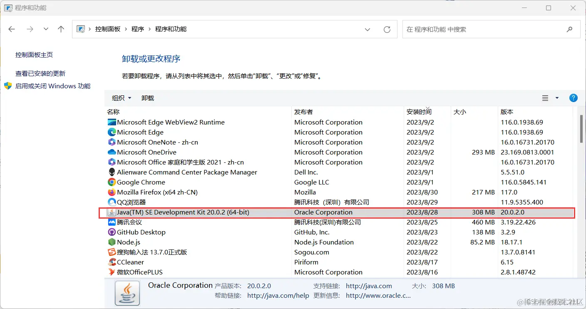The height and width of the screenshot is (309, 586).
Task: Open 控制面板主页 link
Action: pyautogui.click(x=34, y=55)
